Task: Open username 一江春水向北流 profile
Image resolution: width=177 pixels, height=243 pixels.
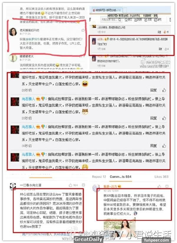Action: click(31, 185)
